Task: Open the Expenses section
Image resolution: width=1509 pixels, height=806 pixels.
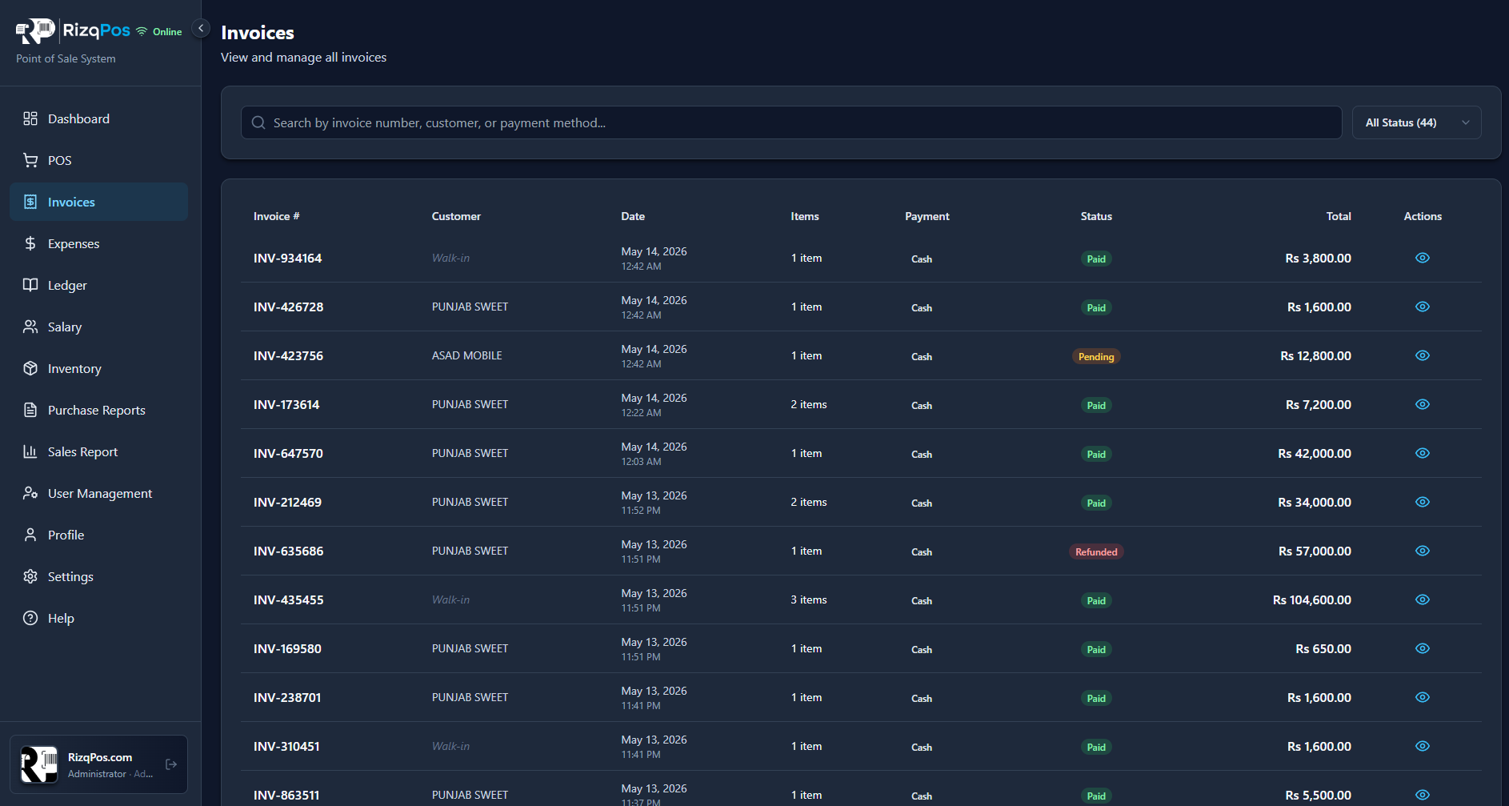Action: (x=98, y=243)
